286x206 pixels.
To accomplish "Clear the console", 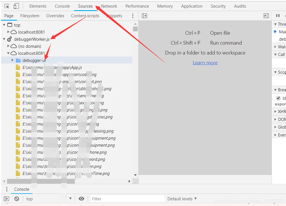I will tap(17, 199).
